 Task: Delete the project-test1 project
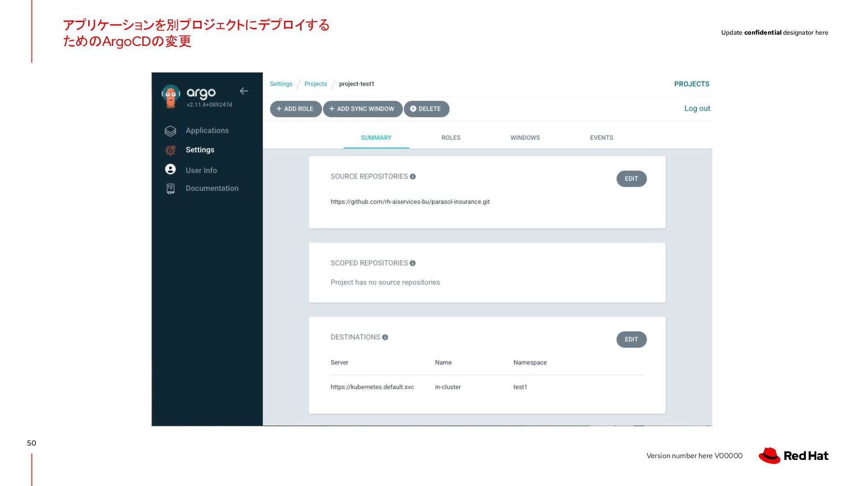coord(427,109)
